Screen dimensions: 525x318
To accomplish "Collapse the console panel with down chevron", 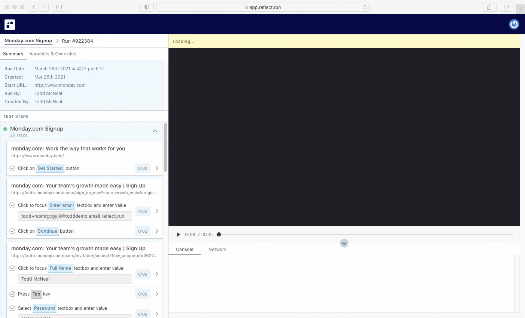I will (344, 244).
